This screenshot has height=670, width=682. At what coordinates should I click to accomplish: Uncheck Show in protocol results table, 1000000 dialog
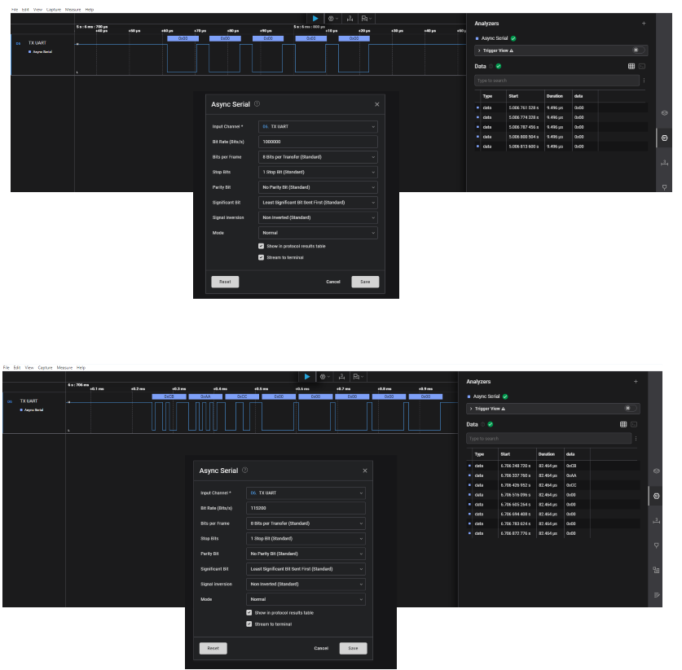(261, 246)
